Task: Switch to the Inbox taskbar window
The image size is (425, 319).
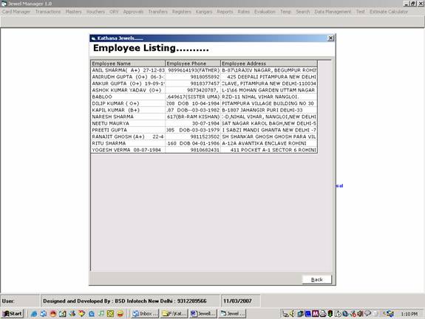Action: tap(145, 314)
